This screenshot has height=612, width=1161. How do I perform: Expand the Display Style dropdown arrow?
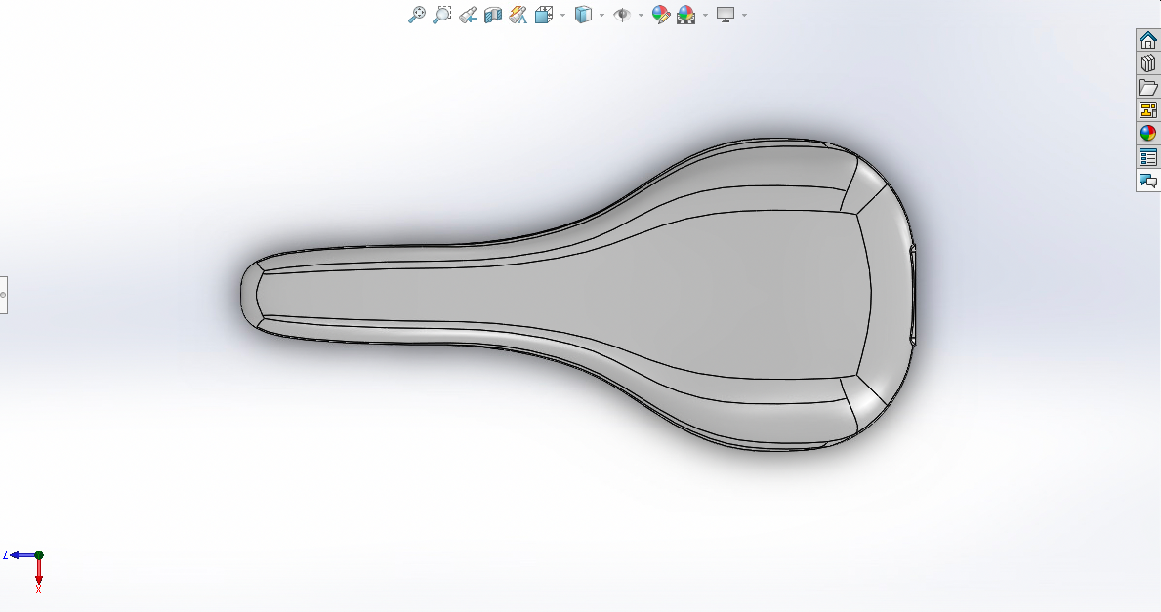602,15
